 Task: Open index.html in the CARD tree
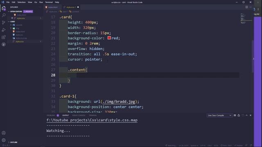pyautogui.click(x=20, y=31)
